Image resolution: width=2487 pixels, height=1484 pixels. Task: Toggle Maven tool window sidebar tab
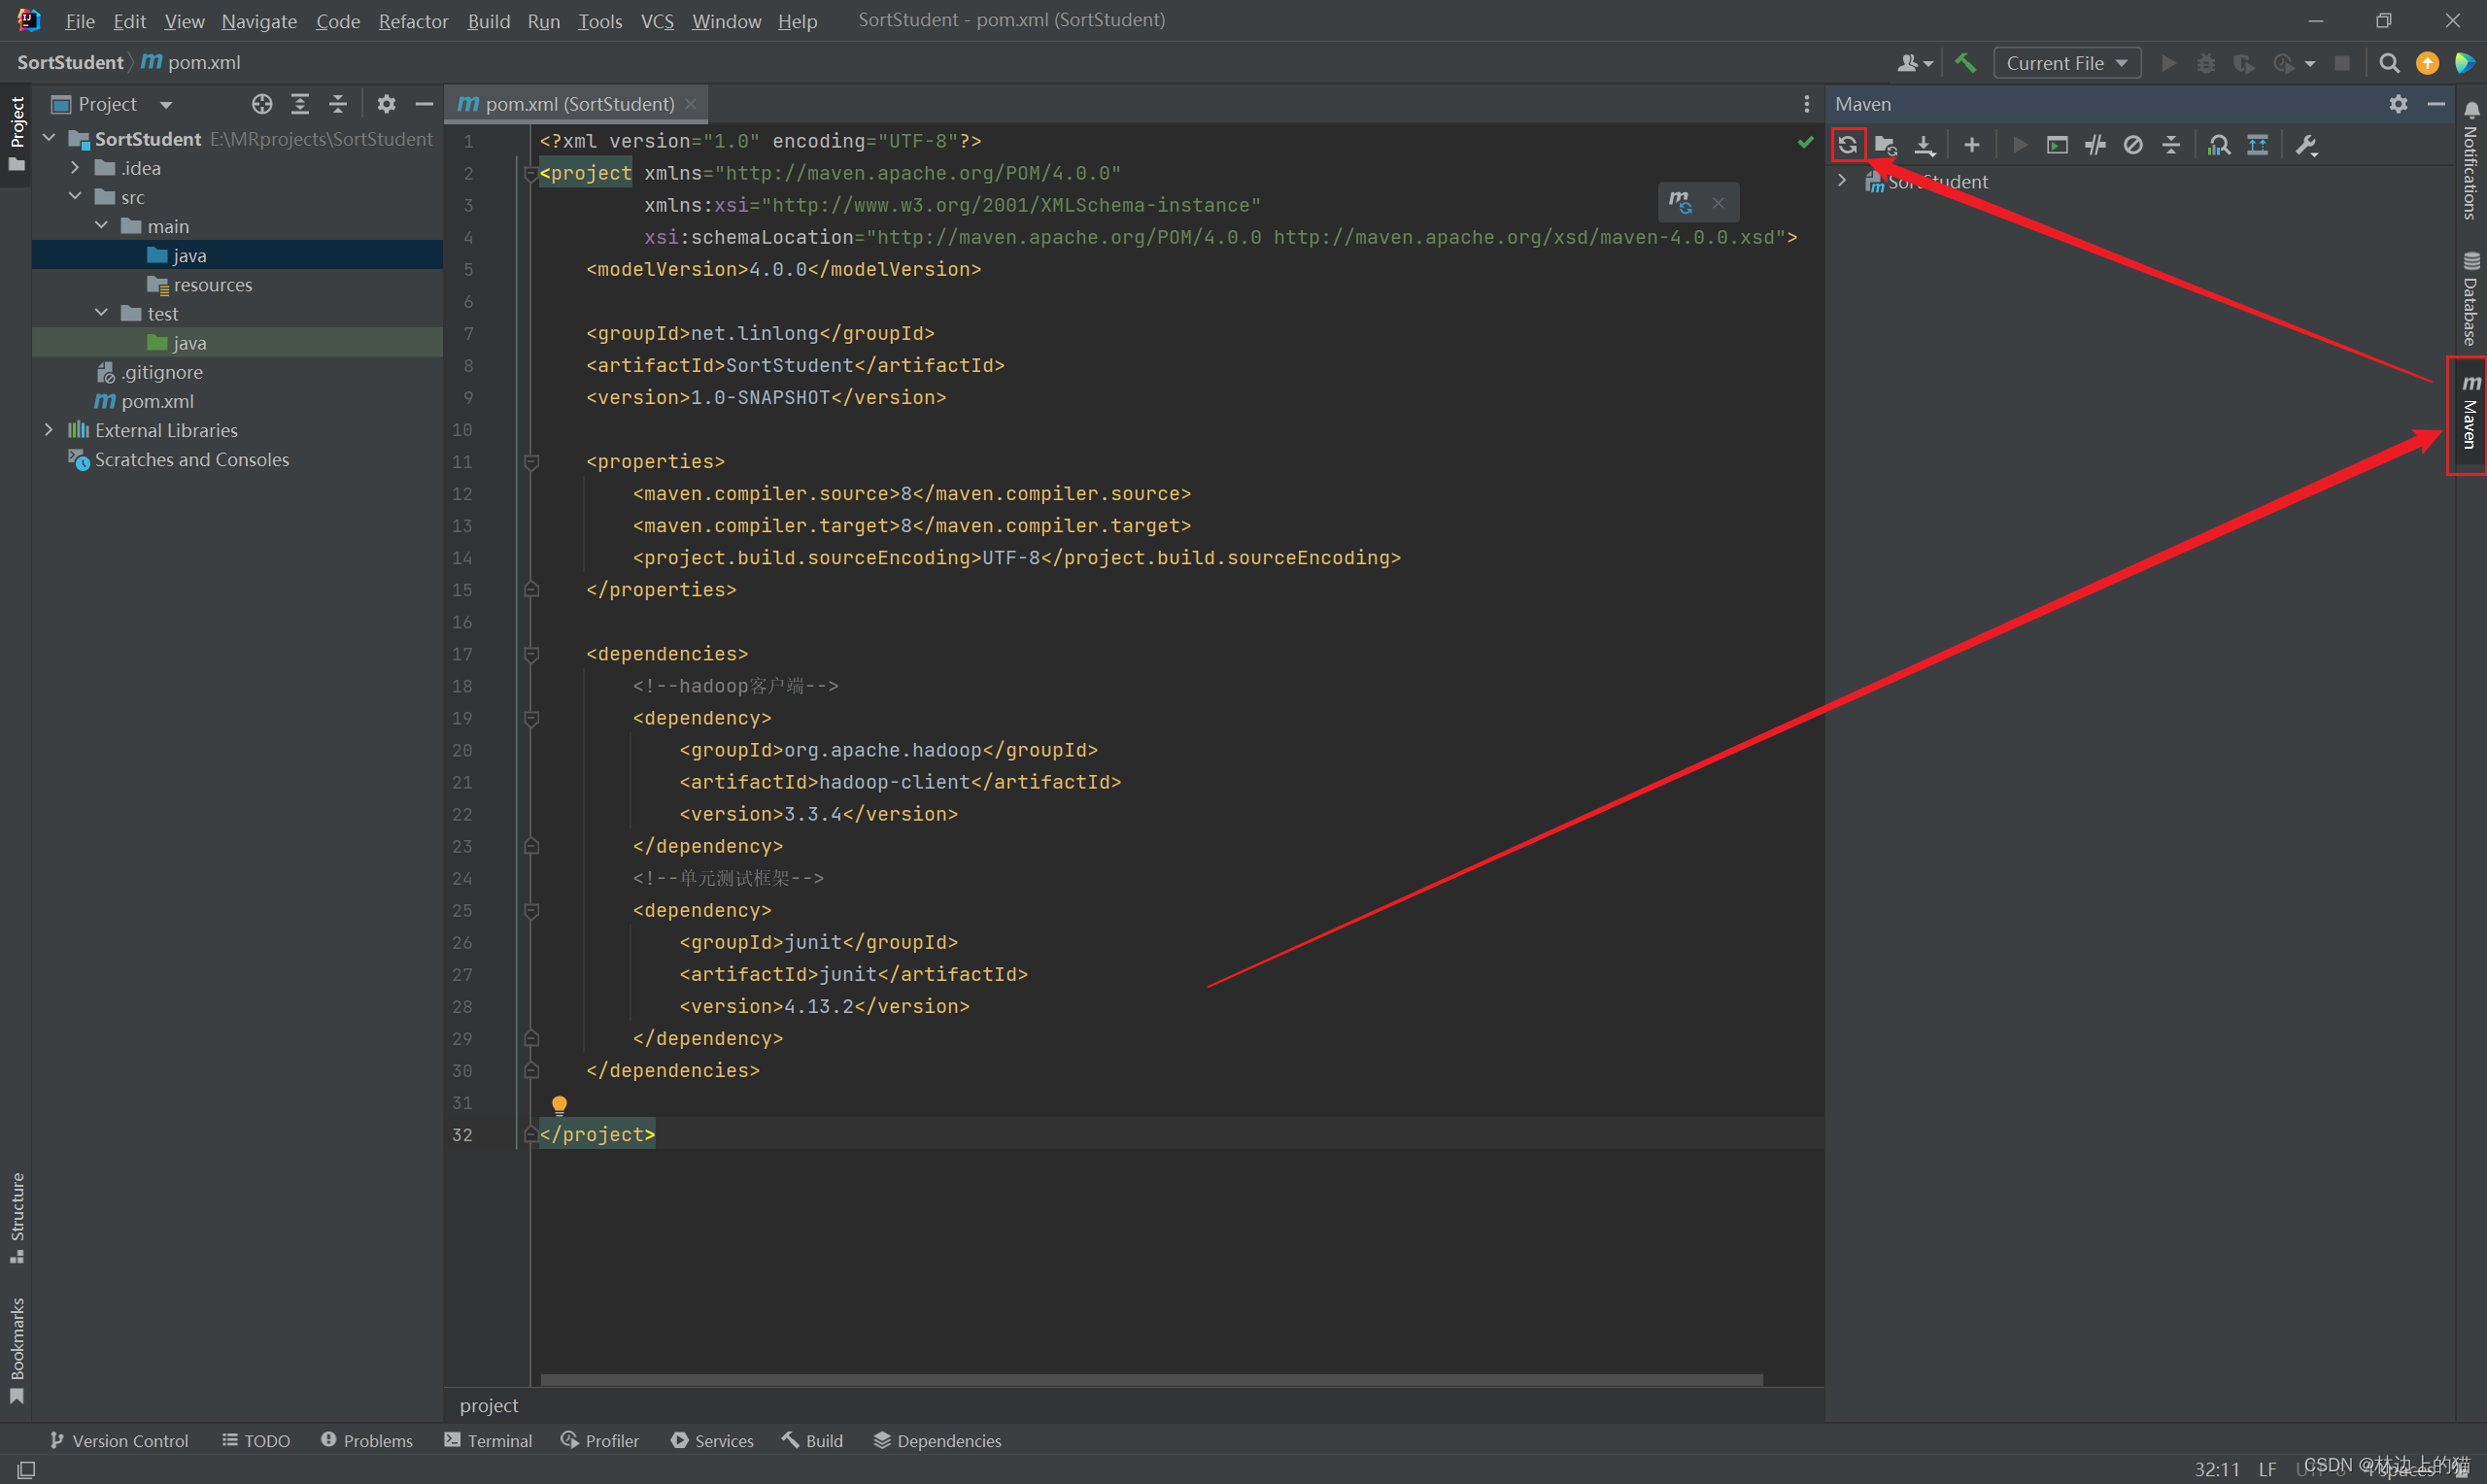pos(2470,414)
